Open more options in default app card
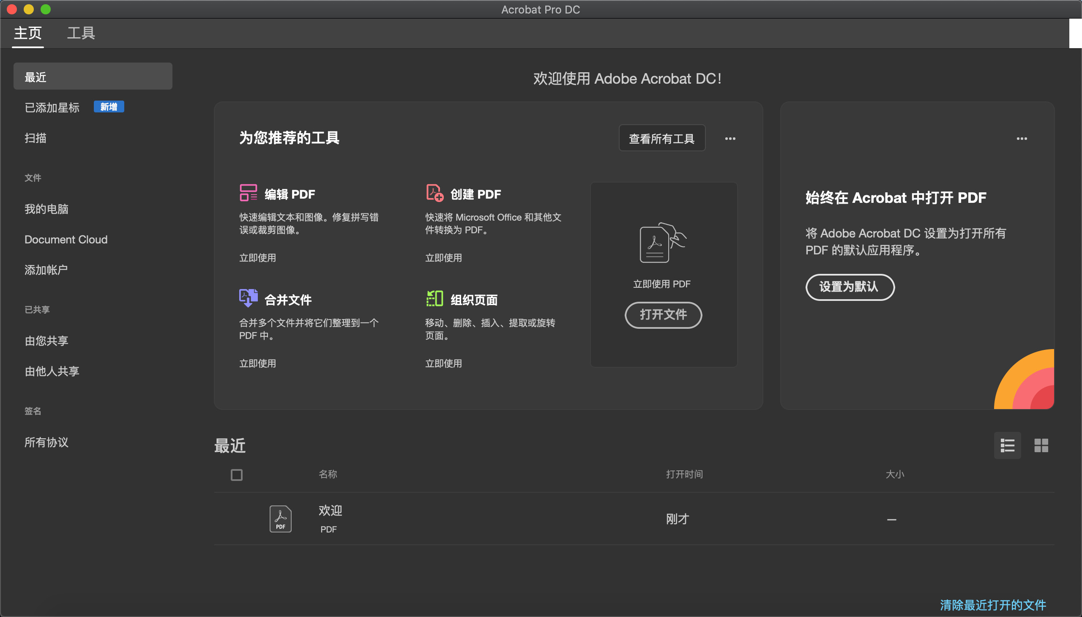The image size is (1082, 617). tap(1022, 139)
